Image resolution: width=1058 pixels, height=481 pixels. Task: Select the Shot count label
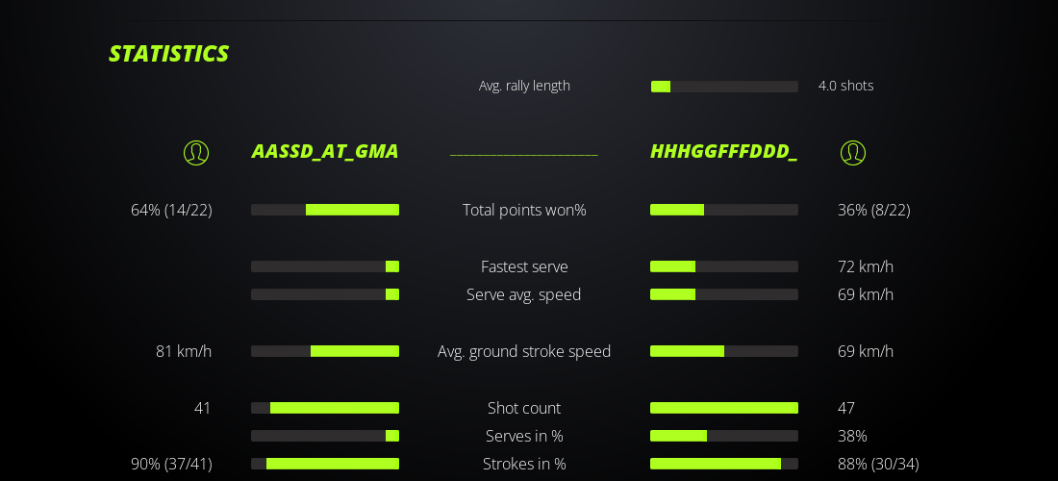[x=524, y=408]
